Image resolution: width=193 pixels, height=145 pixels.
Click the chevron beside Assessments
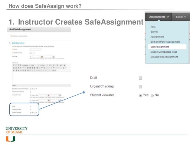click(168, 17)
